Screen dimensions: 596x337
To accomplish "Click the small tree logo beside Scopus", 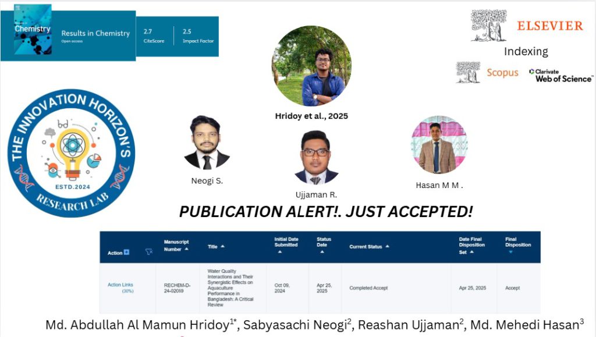I will (x=468, y=72).
